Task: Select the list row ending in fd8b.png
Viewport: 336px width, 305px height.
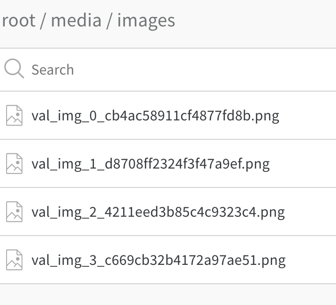Action: 168,115
